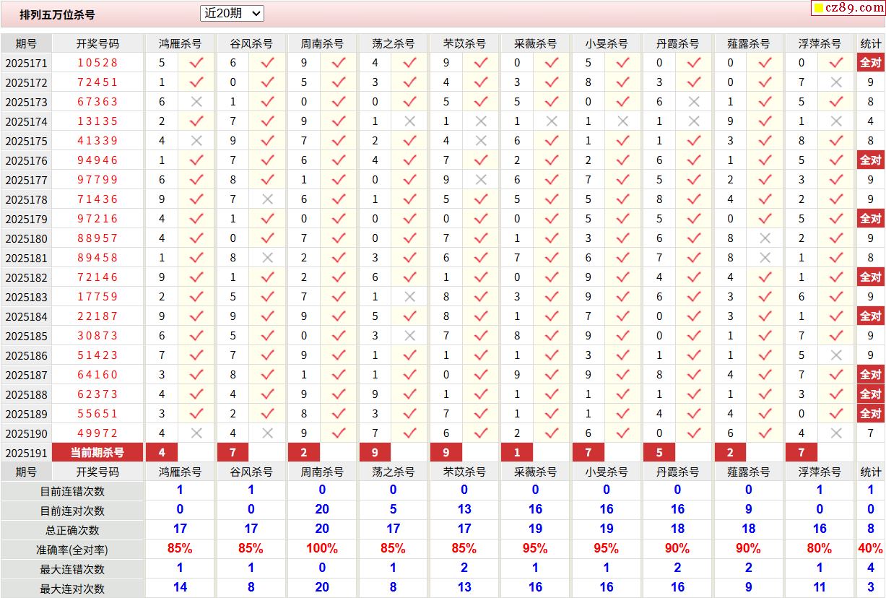Click the 100% accuracy value for 周南杀号
This screenshot has width=886, height=598.
pos(322,549)
